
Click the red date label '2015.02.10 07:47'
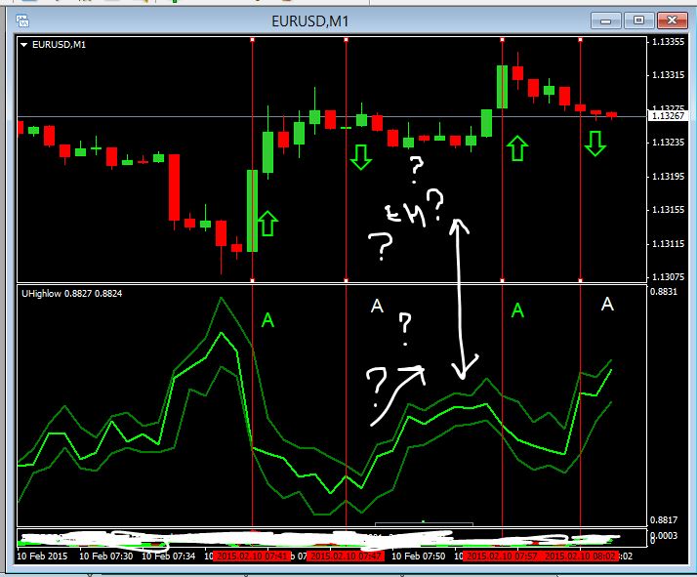(346, 556)
